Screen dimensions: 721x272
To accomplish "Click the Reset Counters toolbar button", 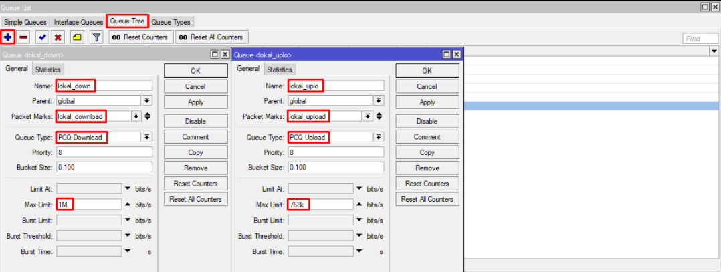I will (141, 37).
